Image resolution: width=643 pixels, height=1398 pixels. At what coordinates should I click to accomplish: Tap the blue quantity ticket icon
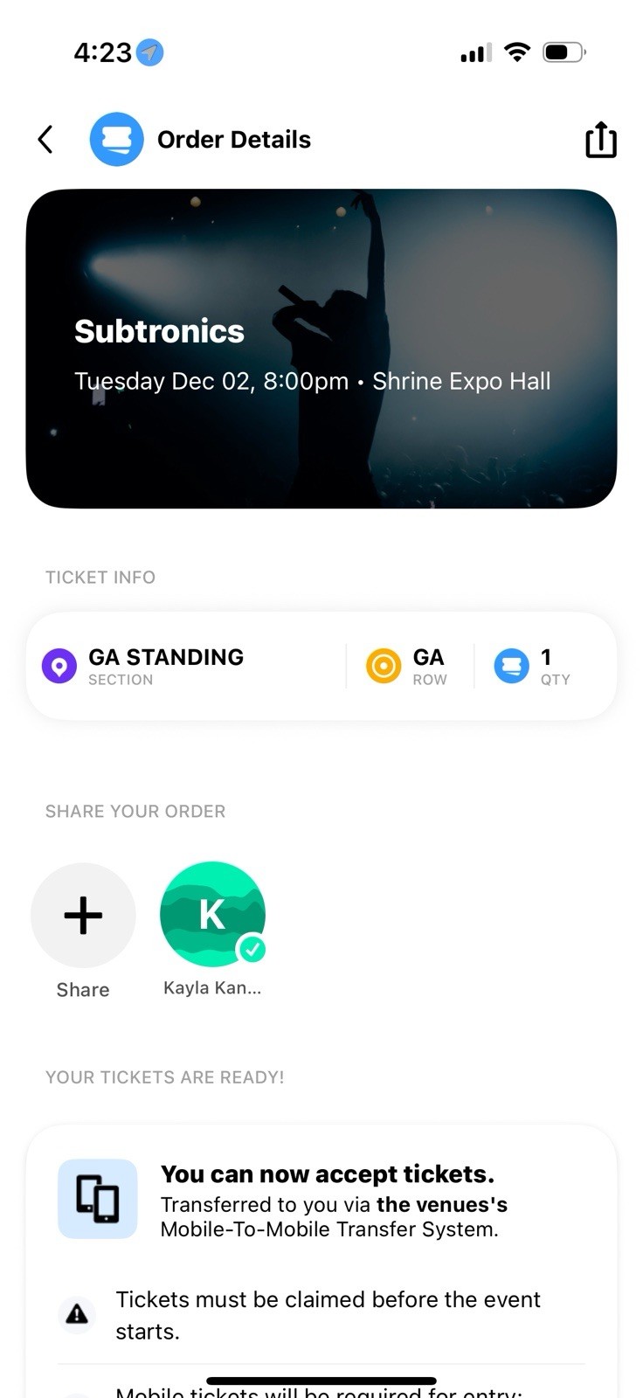click(511, 666)
